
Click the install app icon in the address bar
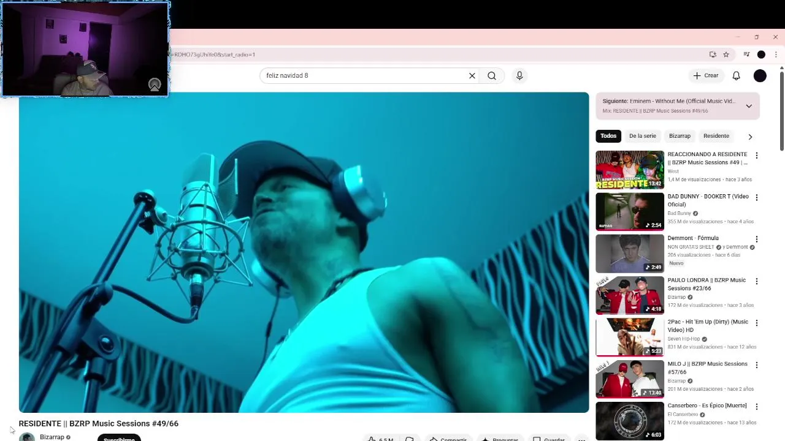713,55
